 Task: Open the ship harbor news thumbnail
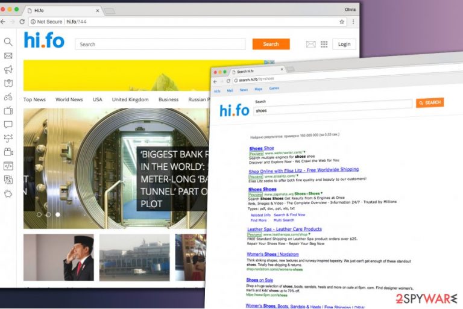pos(134,257)
